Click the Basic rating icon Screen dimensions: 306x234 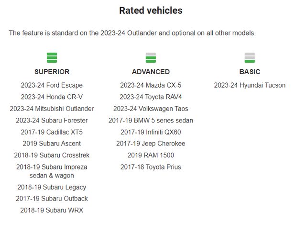(x=250, y=58)
